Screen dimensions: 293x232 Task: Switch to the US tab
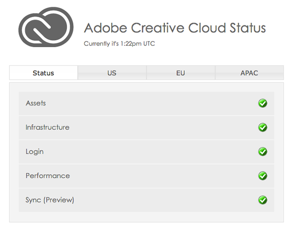[112, 73]
